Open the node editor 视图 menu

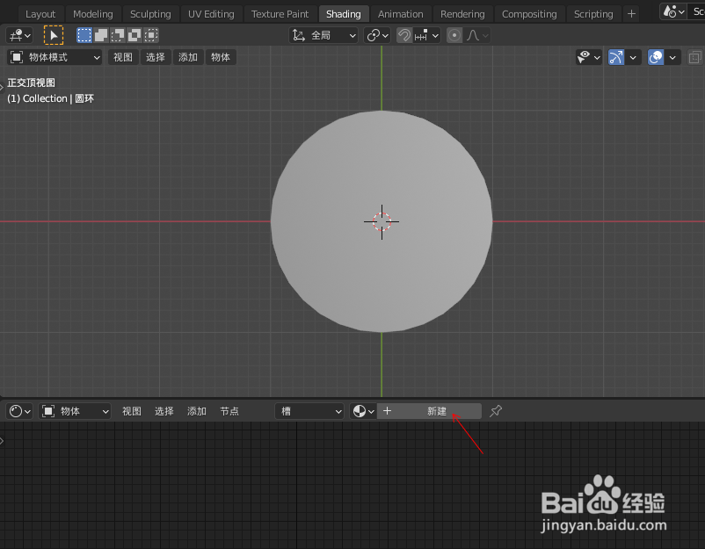(x=132, y=411)
